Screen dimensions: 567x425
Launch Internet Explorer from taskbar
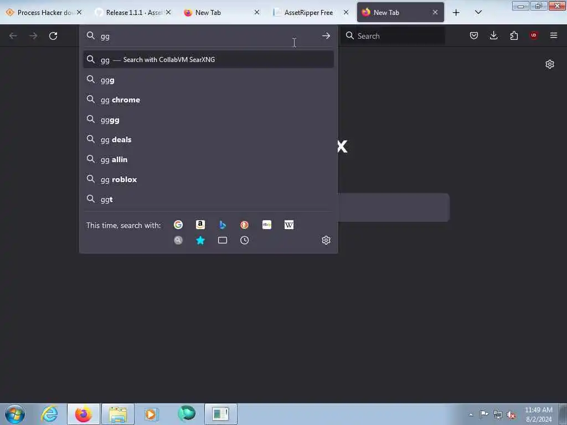49,414
